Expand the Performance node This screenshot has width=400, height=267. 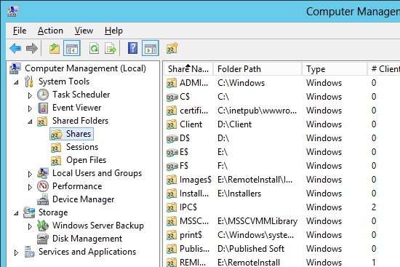[30, 187]
